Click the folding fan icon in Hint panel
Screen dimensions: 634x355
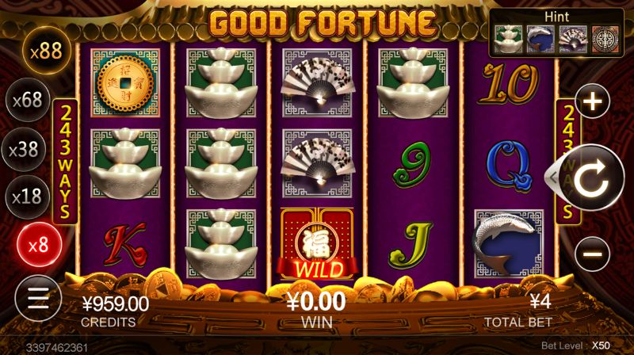pos(573,39)
